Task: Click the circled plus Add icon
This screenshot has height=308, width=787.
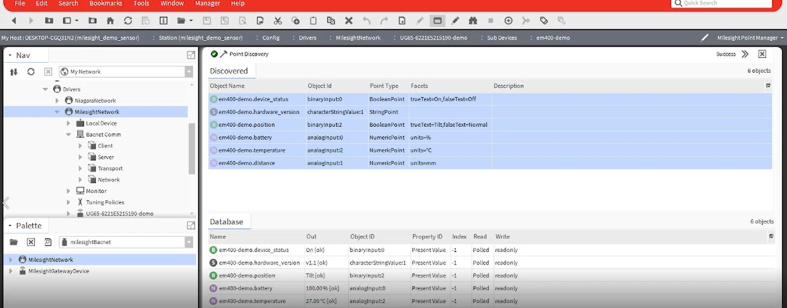Action: [509, 21]
